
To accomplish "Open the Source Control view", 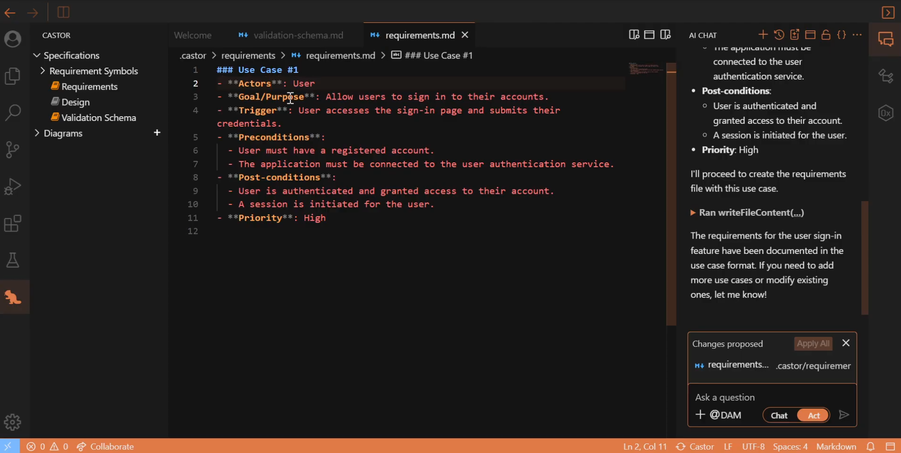I will (x=13, y=150).
